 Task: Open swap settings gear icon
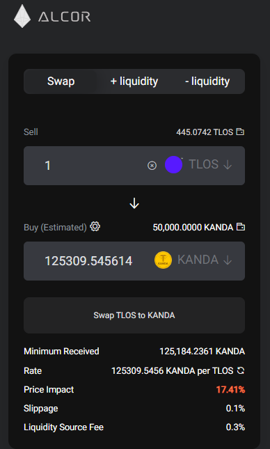pos(95,226)
